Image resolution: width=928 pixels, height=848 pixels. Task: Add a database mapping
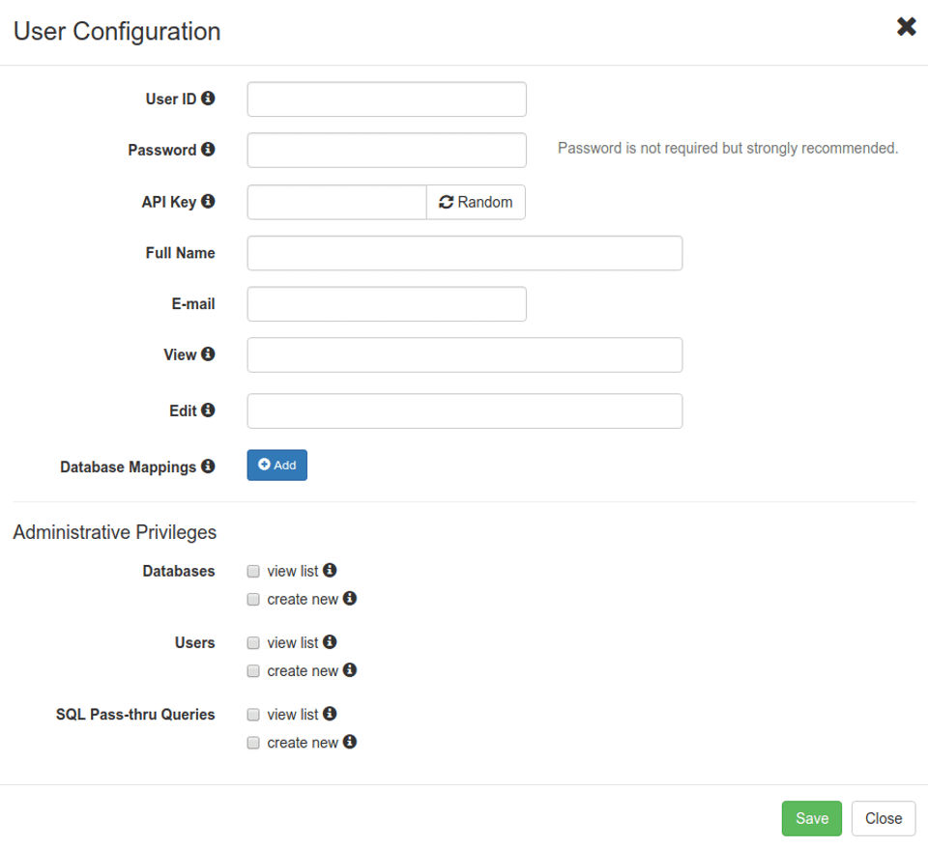pyautogui.click(x=277, y=465)
